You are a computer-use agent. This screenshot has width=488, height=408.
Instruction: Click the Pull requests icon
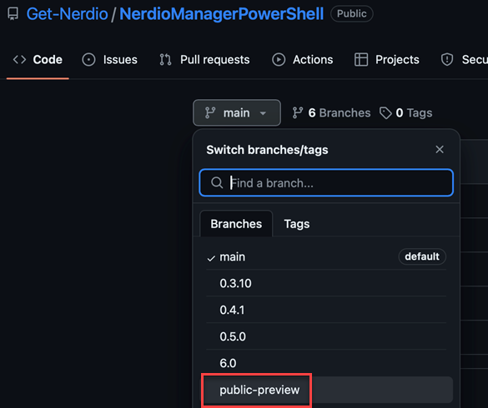(165, 59)
